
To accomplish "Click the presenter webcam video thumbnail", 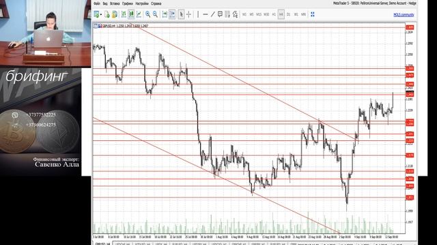I will point(46,33).
